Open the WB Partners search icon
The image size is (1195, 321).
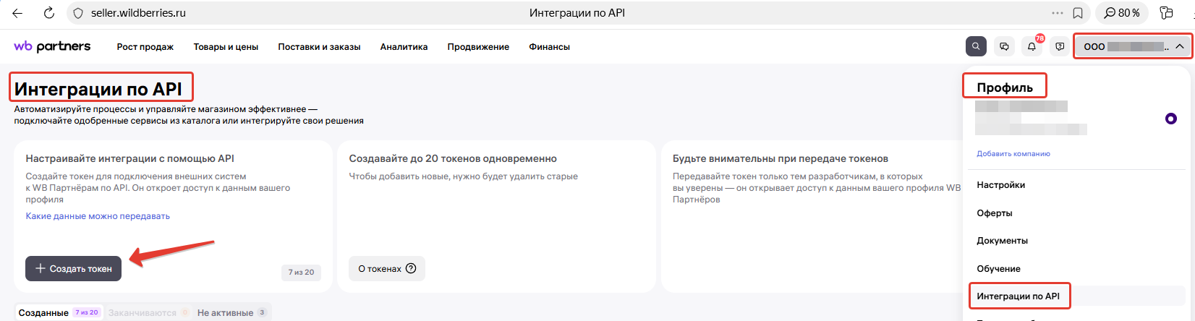[975, 46]
